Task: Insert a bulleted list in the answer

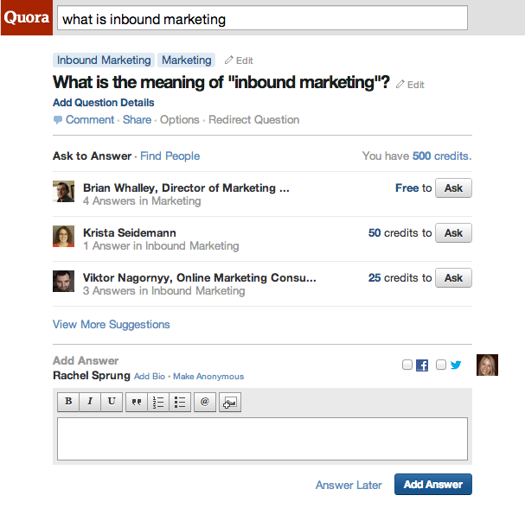Action: [x=180, y=402]
